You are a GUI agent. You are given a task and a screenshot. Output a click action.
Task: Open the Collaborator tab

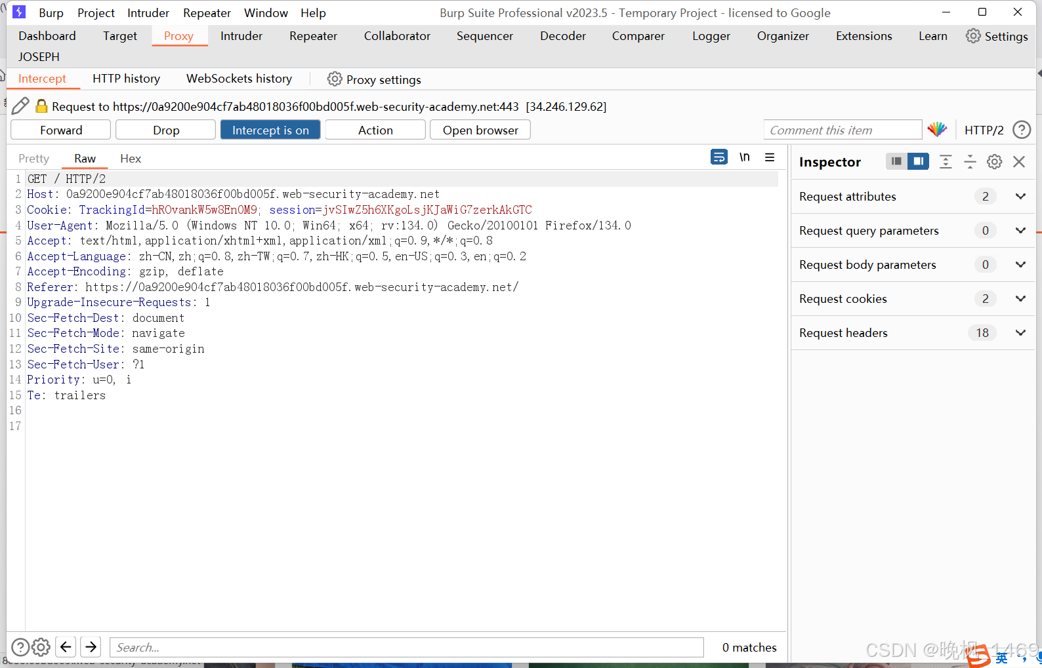(x=397, y=36)
